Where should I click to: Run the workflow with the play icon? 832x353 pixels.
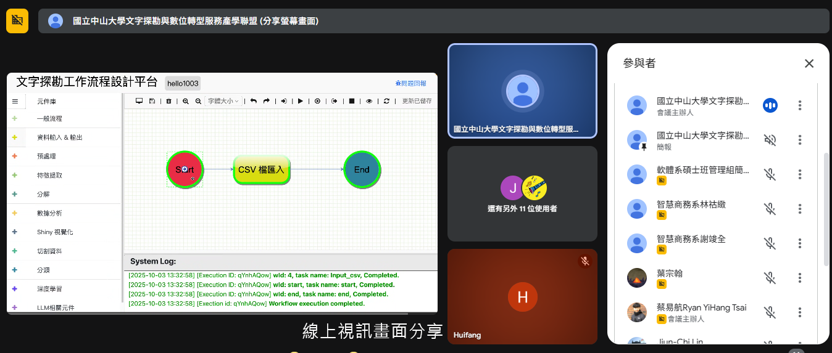pos(301,101)
